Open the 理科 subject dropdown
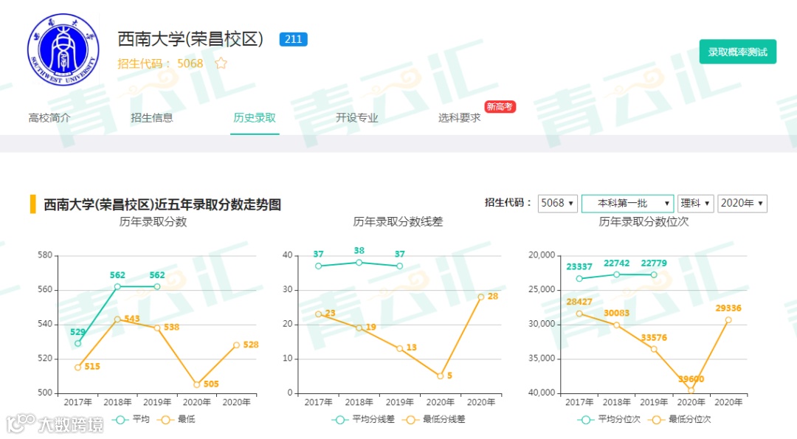The width and height of the screenshot is (797, 439). click(x=695, y=203)
